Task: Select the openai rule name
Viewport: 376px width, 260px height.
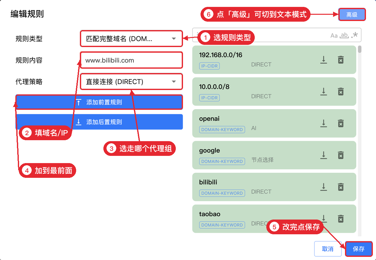Action: pos(209,119)
